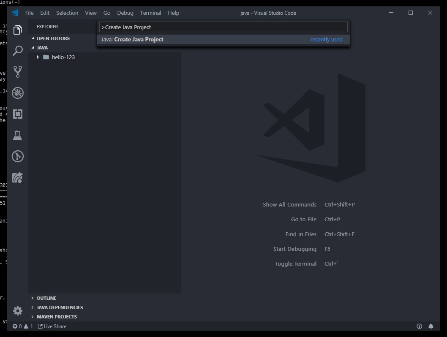Open the File menu
This screenshot has width=447, height=337.
point(29,13)
